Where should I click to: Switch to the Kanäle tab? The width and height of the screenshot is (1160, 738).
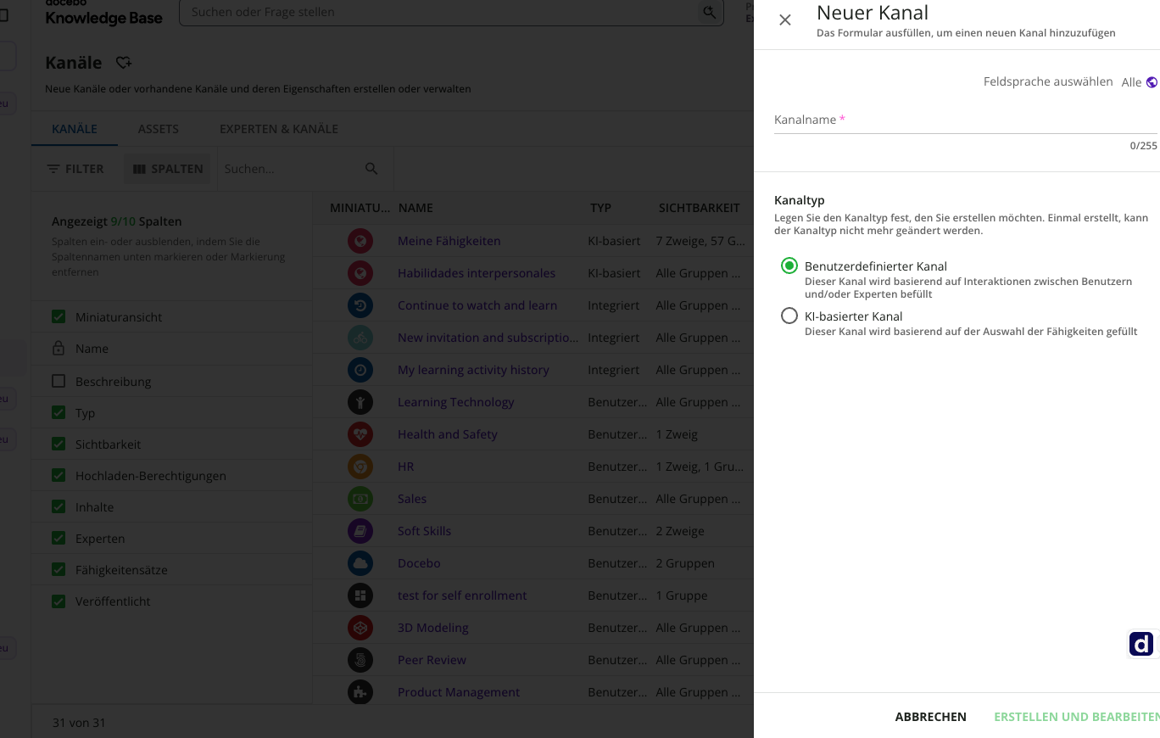(x=75, y=129)
